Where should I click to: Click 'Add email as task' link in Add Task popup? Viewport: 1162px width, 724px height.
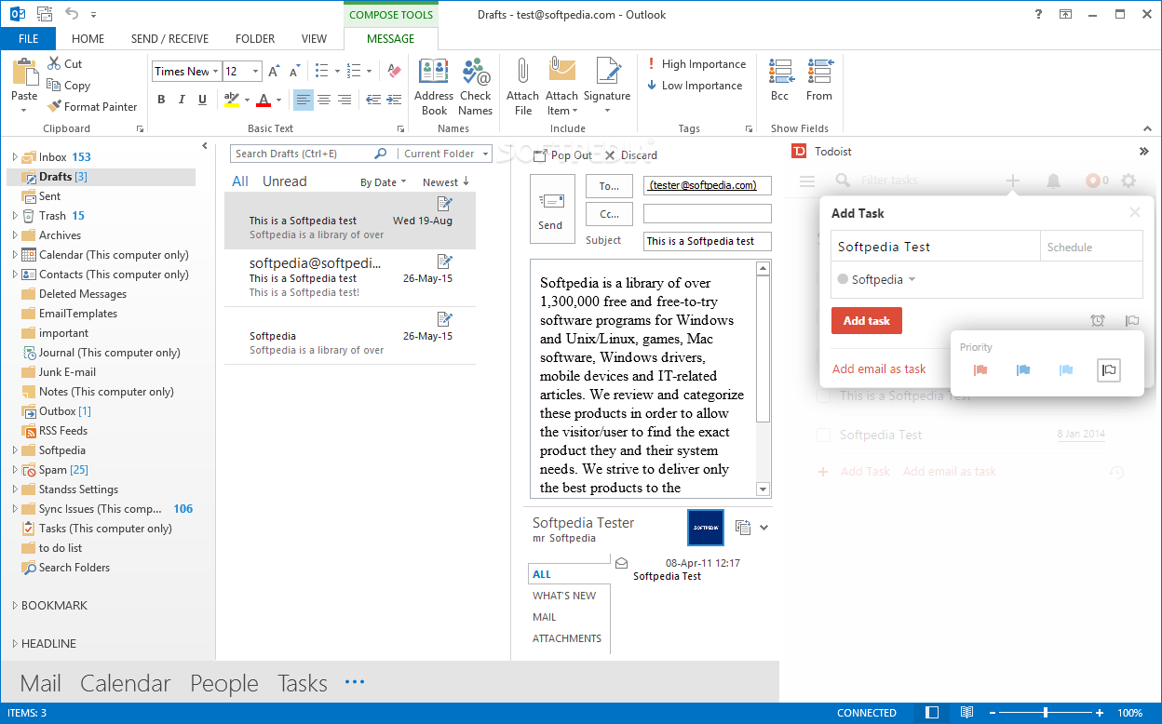(879, 369)
